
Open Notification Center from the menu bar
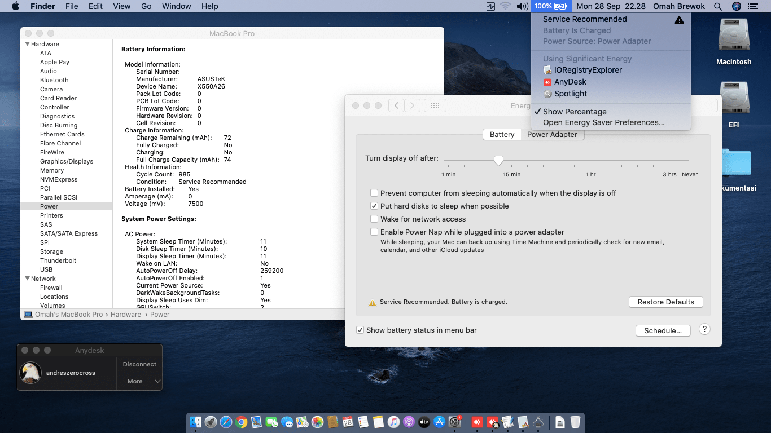point(752,6)
